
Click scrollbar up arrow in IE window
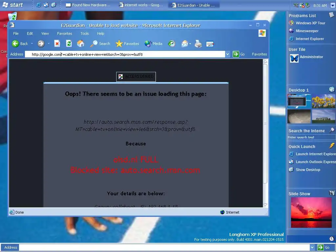coord(265,61)
